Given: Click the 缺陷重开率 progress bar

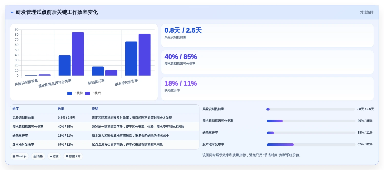Looking at the screenshot, I should [311, 133].
